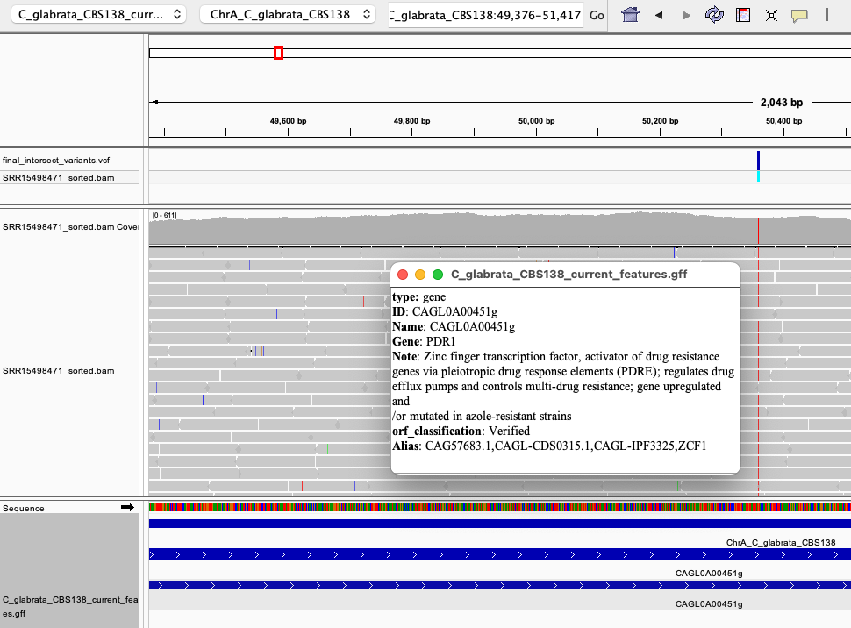Go back to previous locus
This screenshot has width=851, height=628.
tap(659, 16)
